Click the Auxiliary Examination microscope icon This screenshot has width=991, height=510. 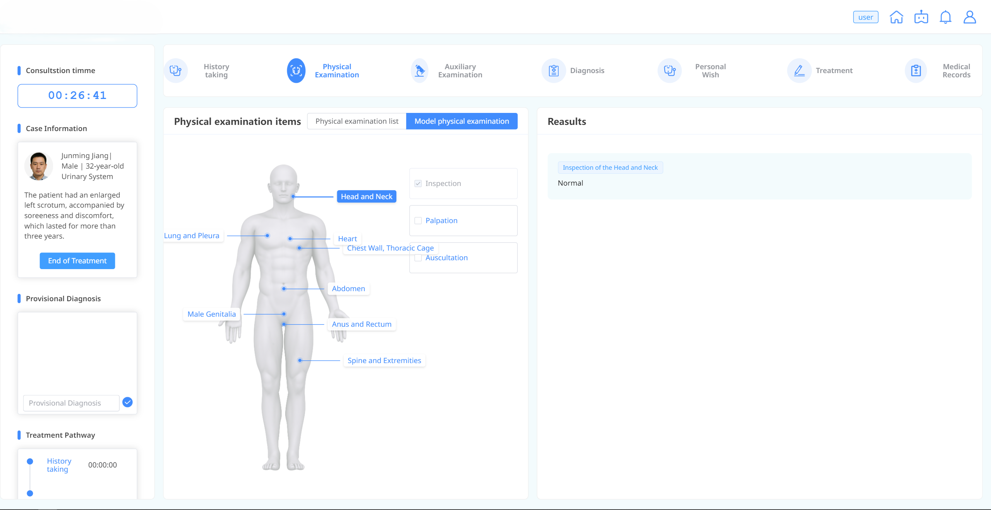click(420, 70)
